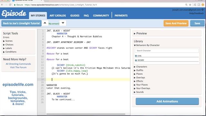This screenshot has width=206, height=116.
Task: Expand the Places library section
Action: point(138,74)
